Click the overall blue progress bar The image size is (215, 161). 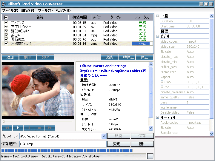67,151
